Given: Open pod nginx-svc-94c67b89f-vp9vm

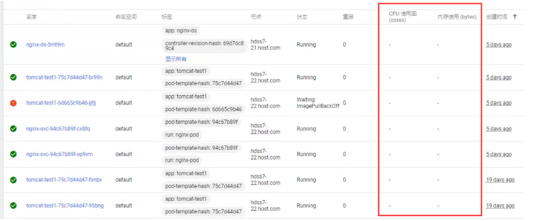Looking at the screenshot, I should click(x=59, y=154).
